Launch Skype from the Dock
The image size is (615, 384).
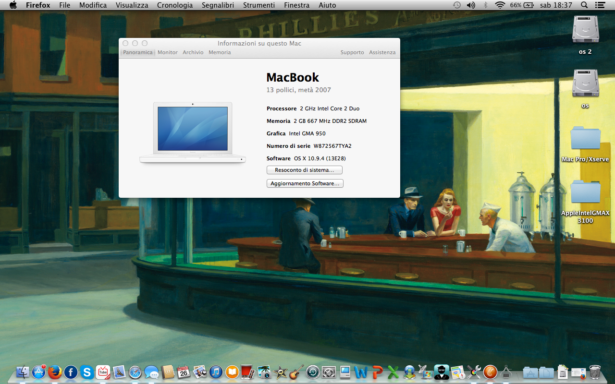coord(87,372)
